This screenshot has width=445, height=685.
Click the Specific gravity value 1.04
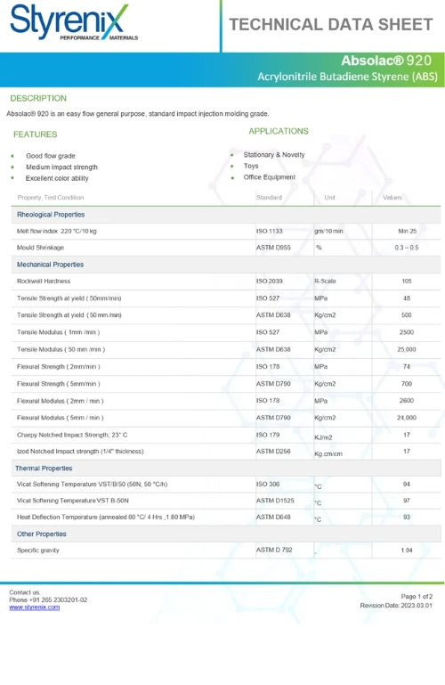click(x=407, y=550)
